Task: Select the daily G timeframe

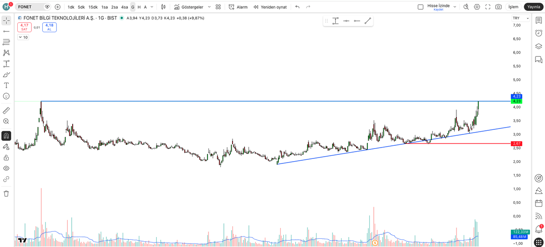Action: [133, 7]
